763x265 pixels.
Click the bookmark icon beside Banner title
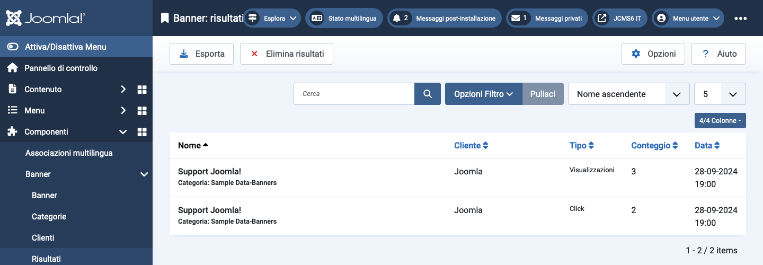coord(165,18)
